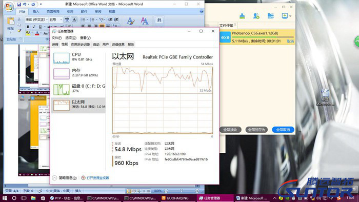Toggle the 插入 insert mode in status bar

78,191
